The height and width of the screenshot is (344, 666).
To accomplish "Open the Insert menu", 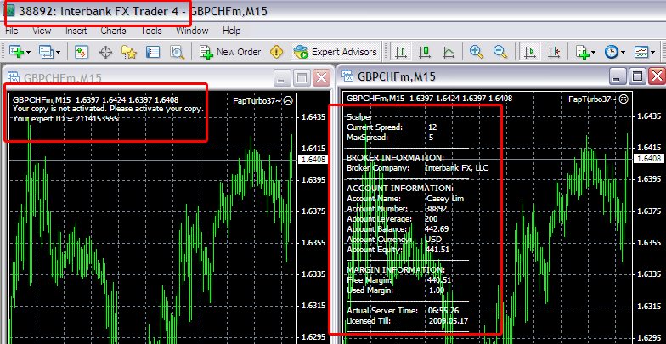I will (76, 31).
